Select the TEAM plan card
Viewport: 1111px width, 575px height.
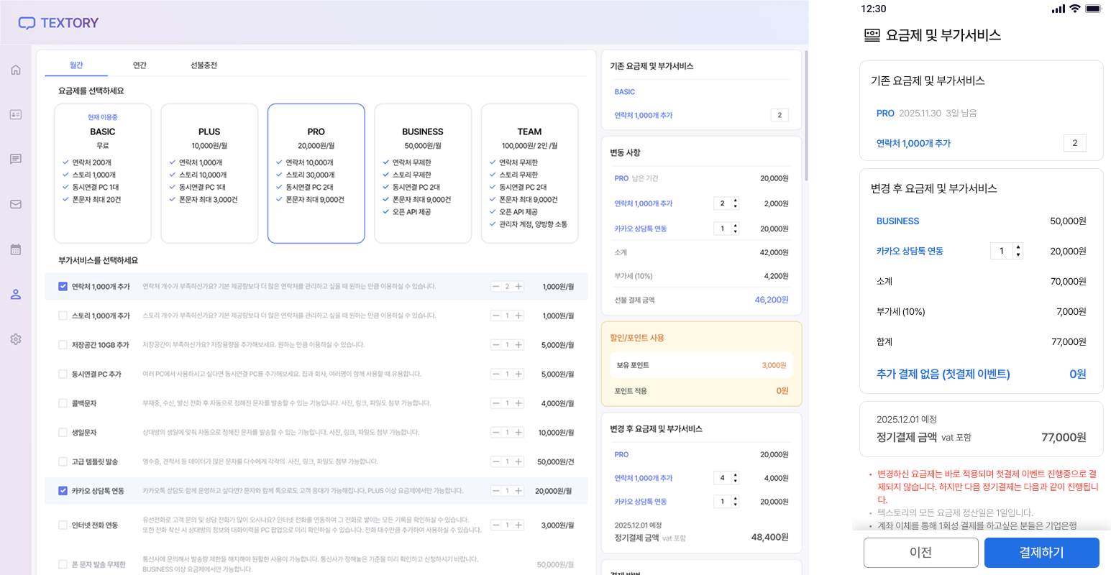[x=529, y=173]
